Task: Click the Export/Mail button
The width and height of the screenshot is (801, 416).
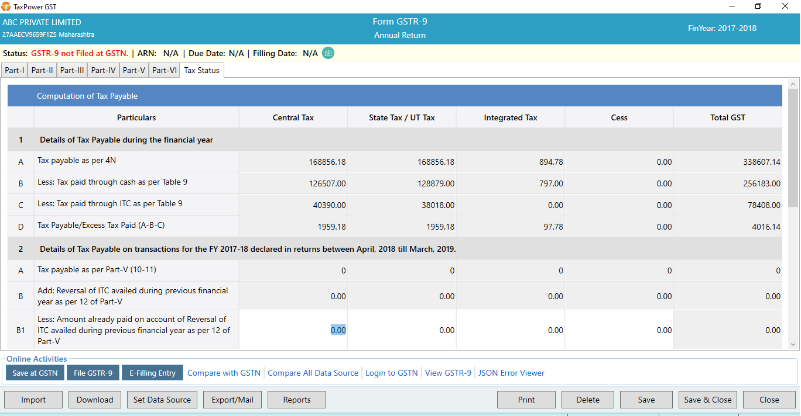Action: click(x=232, y=400)
